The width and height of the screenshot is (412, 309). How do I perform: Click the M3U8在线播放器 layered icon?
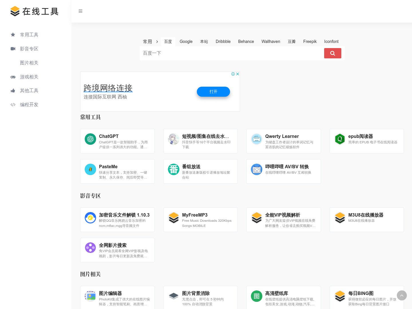(340, 218)
